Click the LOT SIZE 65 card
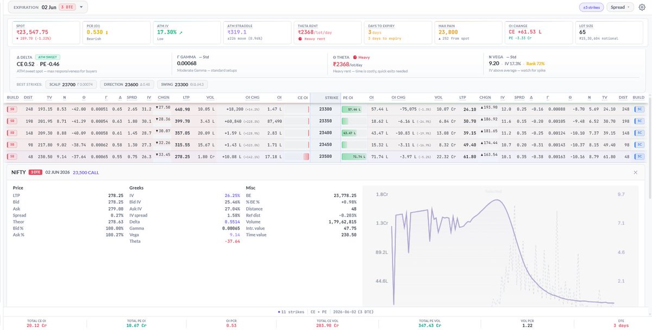652x330 pixels. tap(608, 33)
